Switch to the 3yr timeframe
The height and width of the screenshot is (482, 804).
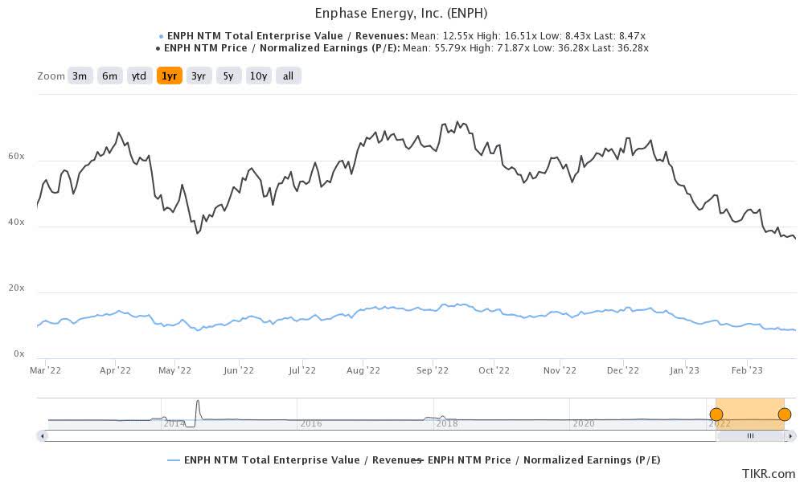point(198,76)
